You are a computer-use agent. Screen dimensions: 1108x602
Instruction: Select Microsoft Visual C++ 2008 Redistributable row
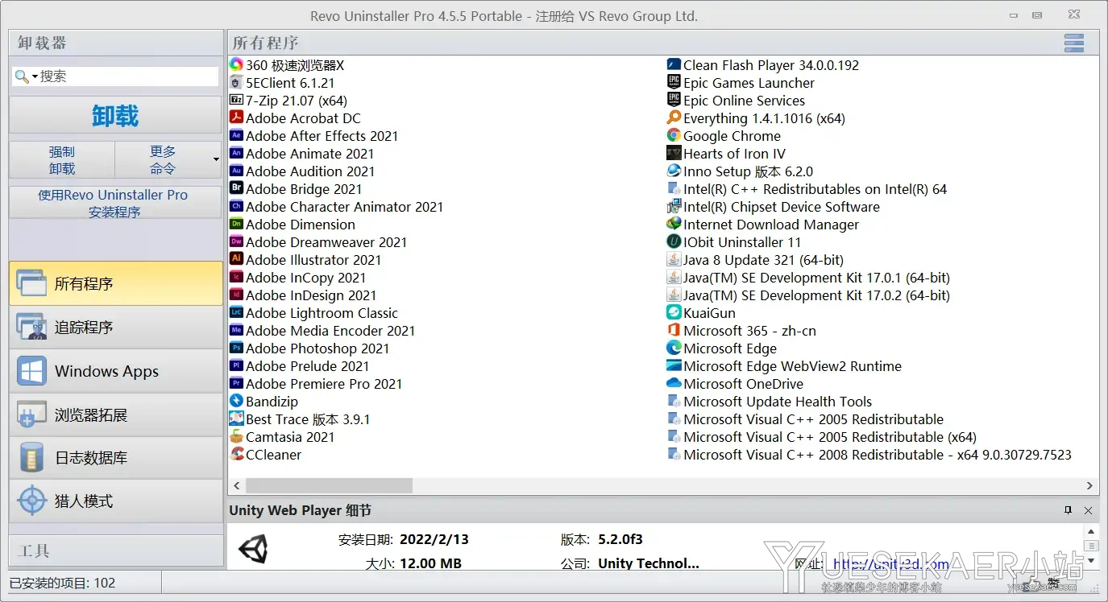point(869,454)
